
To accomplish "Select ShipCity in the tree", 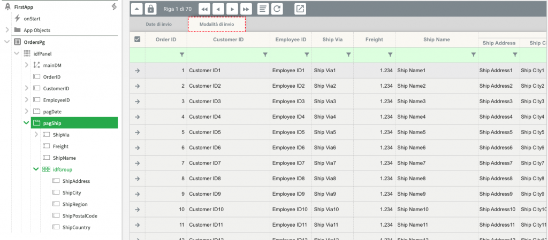I will [72, 192].
